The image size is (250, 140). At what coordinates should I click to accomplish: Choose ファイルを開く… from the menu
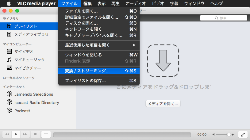[99, 11]
